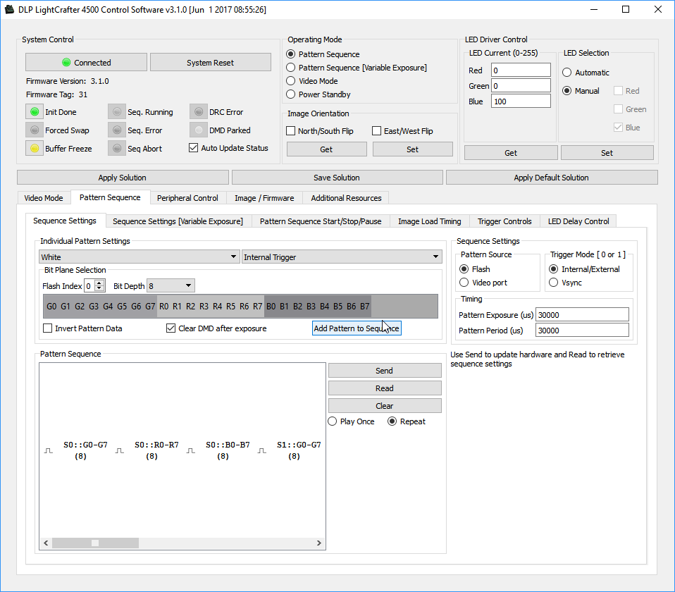Click the Seq Abort status indicator
The width and height of the screenshot is (675, 592).
point(117,149)
